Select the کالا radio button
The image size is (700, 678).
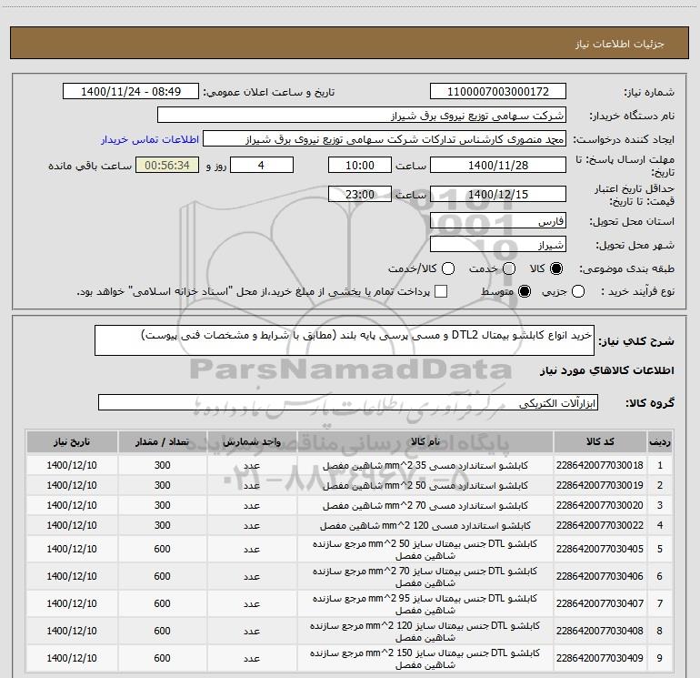point(556,268)
